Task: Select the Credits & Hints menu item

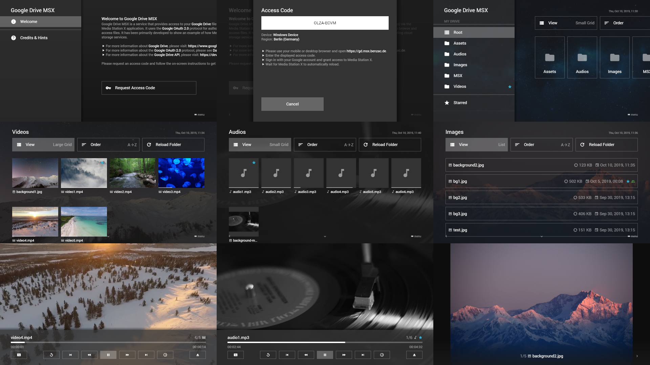Action: [41, 38]
